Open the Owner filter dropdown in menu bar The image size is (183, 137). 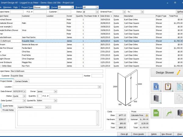click(72, 7)
